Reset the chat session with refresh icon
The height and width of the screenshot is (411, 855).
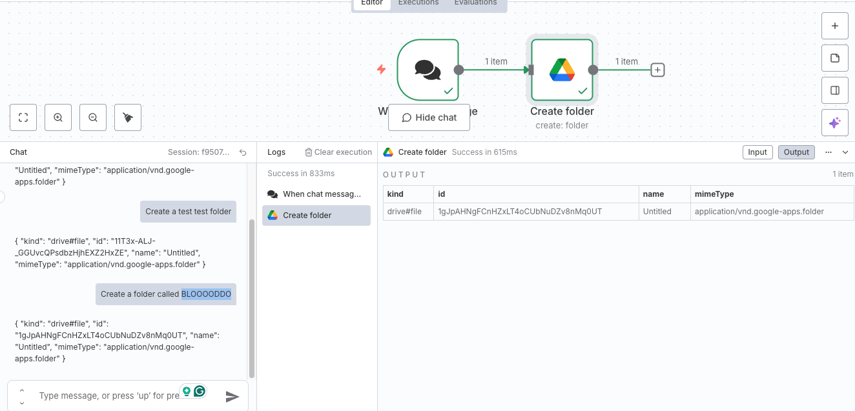243,152
